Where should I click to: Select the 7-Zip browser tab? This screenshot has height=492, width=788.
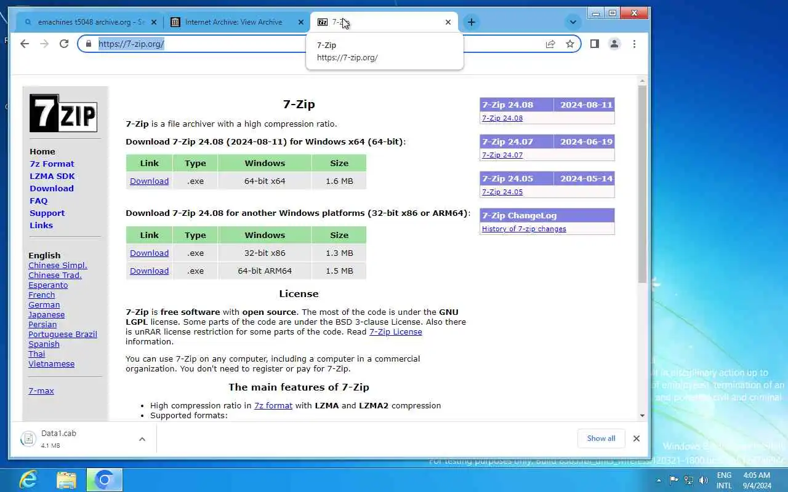384,22
